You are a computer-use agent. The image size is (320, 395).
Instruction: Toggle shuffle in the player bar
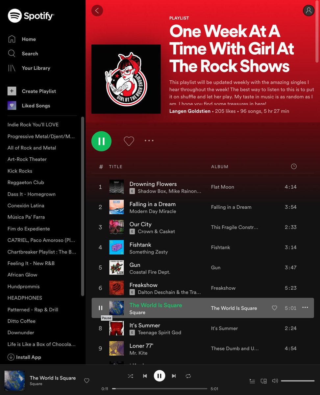(131, 376)
